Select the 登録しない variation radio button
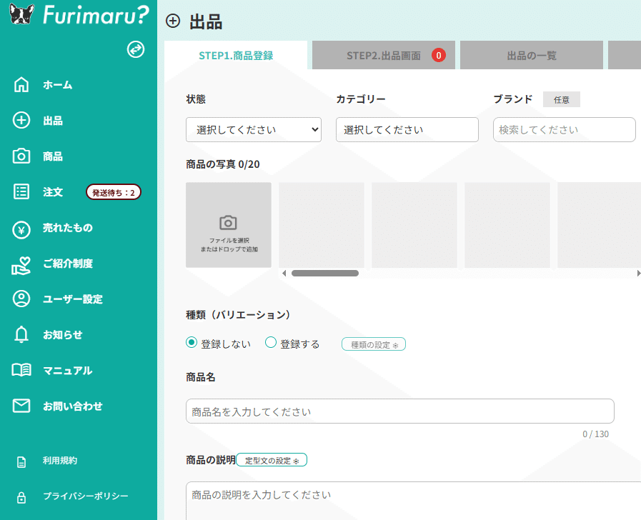The image size is (641, 520). click(191, 343)
